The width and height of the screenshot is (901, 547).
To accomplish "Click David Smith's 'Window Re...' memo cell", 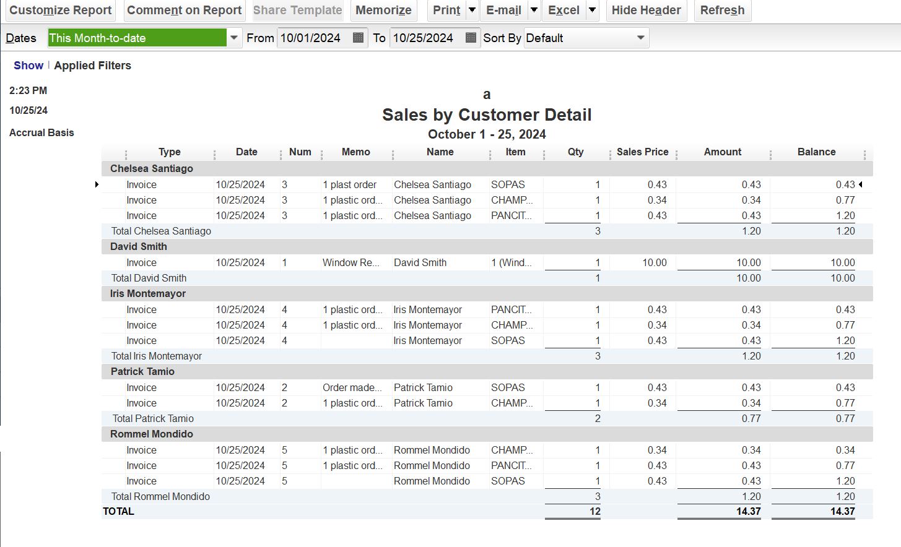I will pos(351,263).
